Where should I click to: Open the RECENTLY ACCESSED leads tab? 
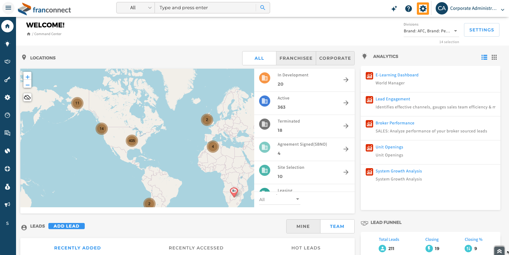click(196, 248)
